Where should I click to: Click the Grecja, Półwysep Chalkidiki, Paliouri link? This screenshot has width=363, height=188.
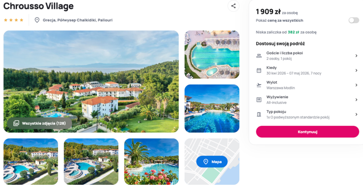pos(78,20)
